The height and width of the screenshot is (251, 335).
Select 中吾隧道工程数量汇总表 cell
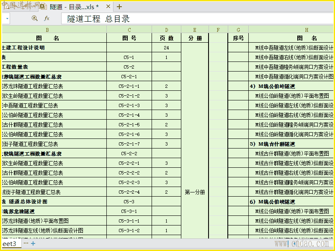(x=54, y=105)
